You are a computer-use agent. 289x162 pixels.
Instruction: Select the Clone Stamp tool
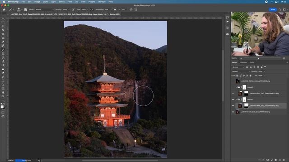click(x=3, y=54)
